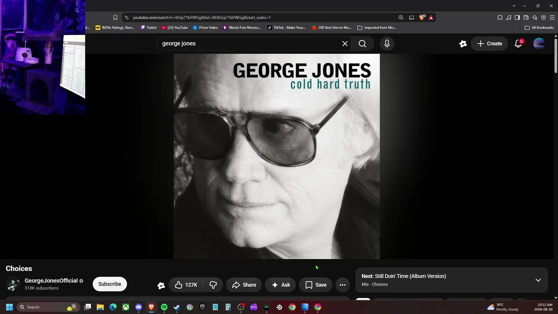Screen dimensions: 558x314
Task: Open Brave Shields lion icon
Action: tap(422, 17)
